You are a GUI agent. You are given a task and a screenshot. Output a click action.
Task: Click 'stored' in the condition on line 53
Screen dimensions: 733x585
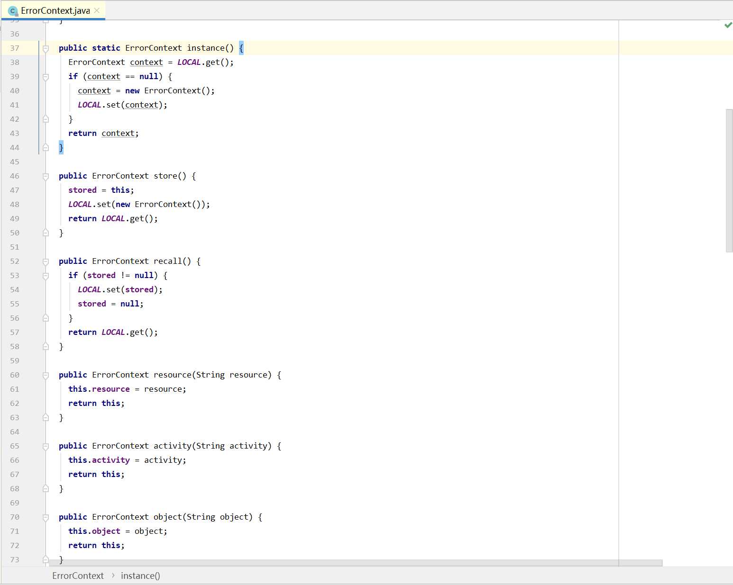(x=101, y=275)
